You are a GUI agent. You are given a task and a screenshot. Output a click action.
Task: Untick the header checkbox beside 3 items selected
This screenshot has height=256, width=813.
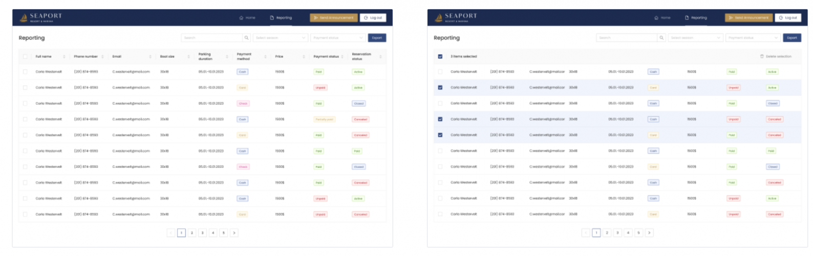[440, 56]
